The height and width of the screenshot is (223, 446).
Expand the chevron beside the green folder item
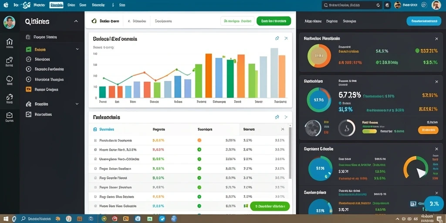(77, 49)
